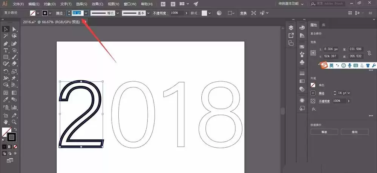This screenshot has width=377, height=173.
Task: Select the Direct Selection tool
Action: (14, 29)
